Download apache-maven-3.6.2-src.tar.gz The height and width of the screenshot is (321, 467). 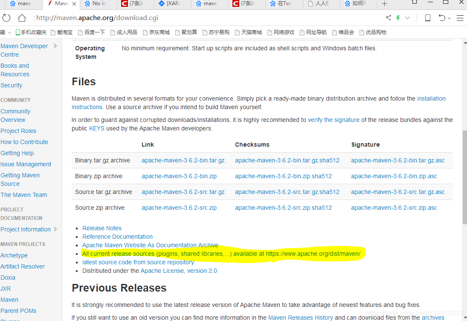183,192
